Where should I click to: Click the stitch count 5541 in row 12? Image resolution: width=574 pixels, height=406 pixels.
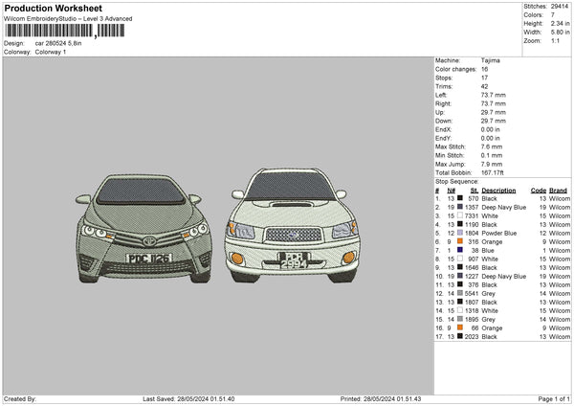coord(472,294)
